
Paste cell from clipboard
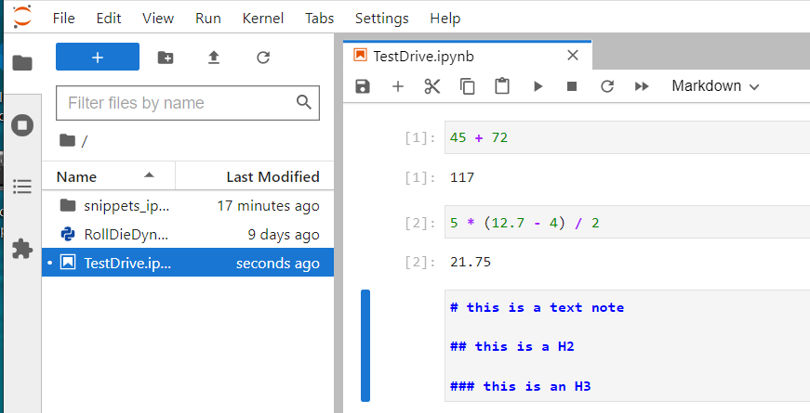click(502, 86)
